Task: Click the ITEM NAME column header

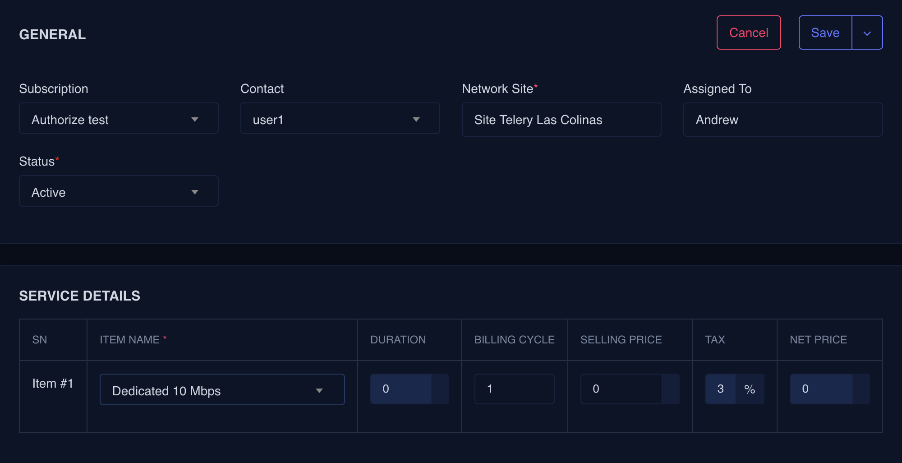Action: point(129,340)
